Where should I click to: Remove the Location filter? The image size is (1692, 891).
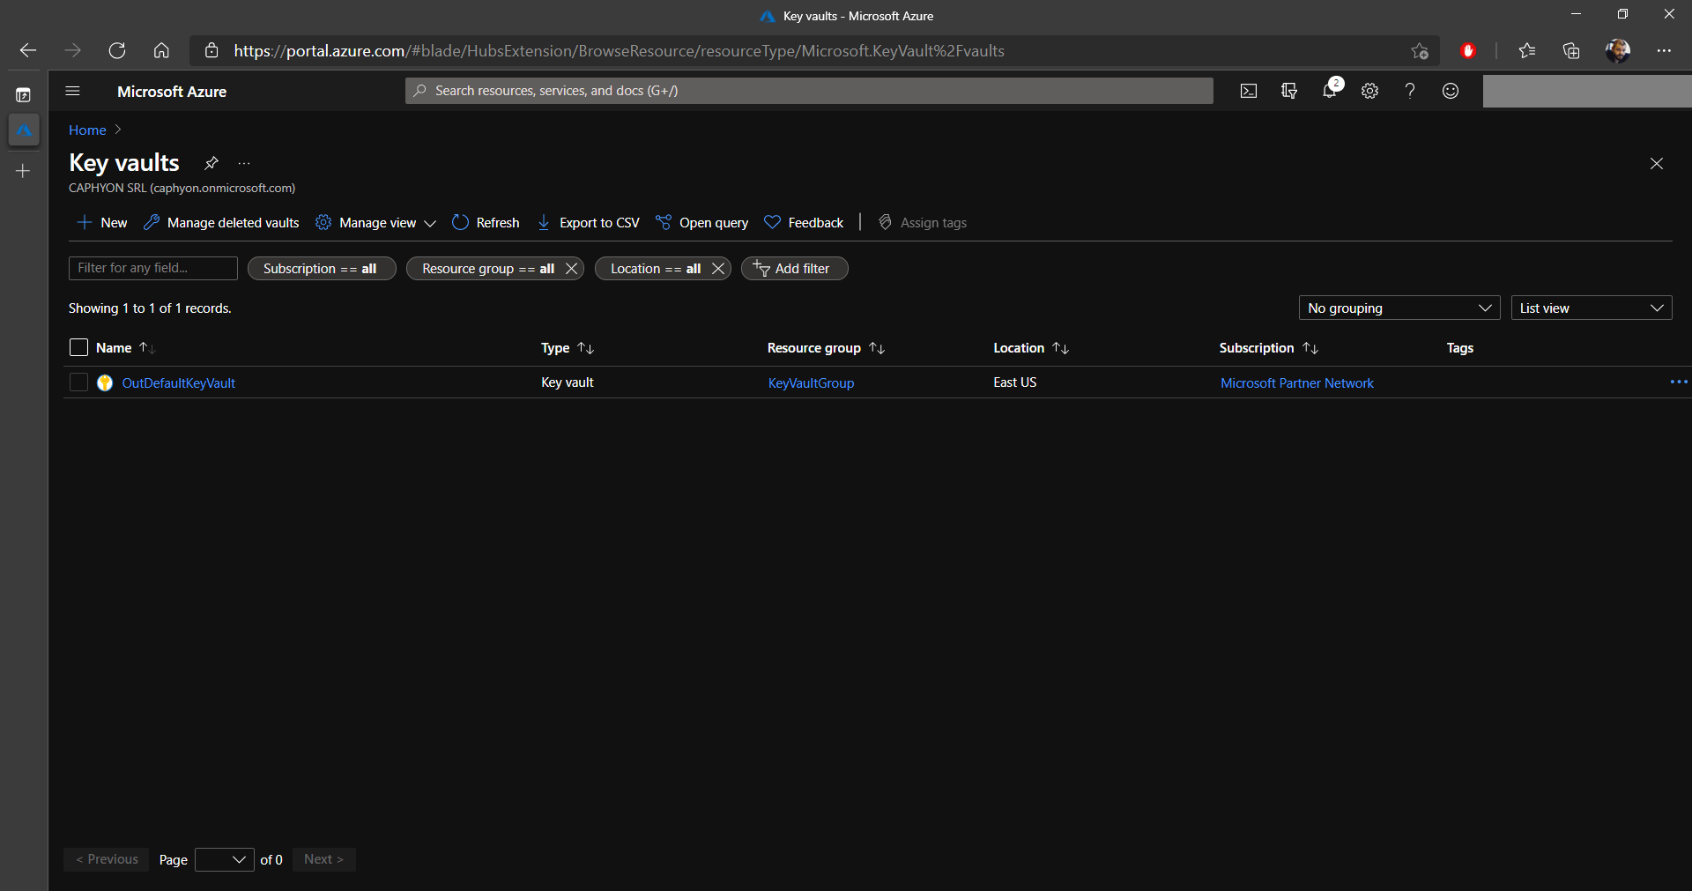(718, 269)
